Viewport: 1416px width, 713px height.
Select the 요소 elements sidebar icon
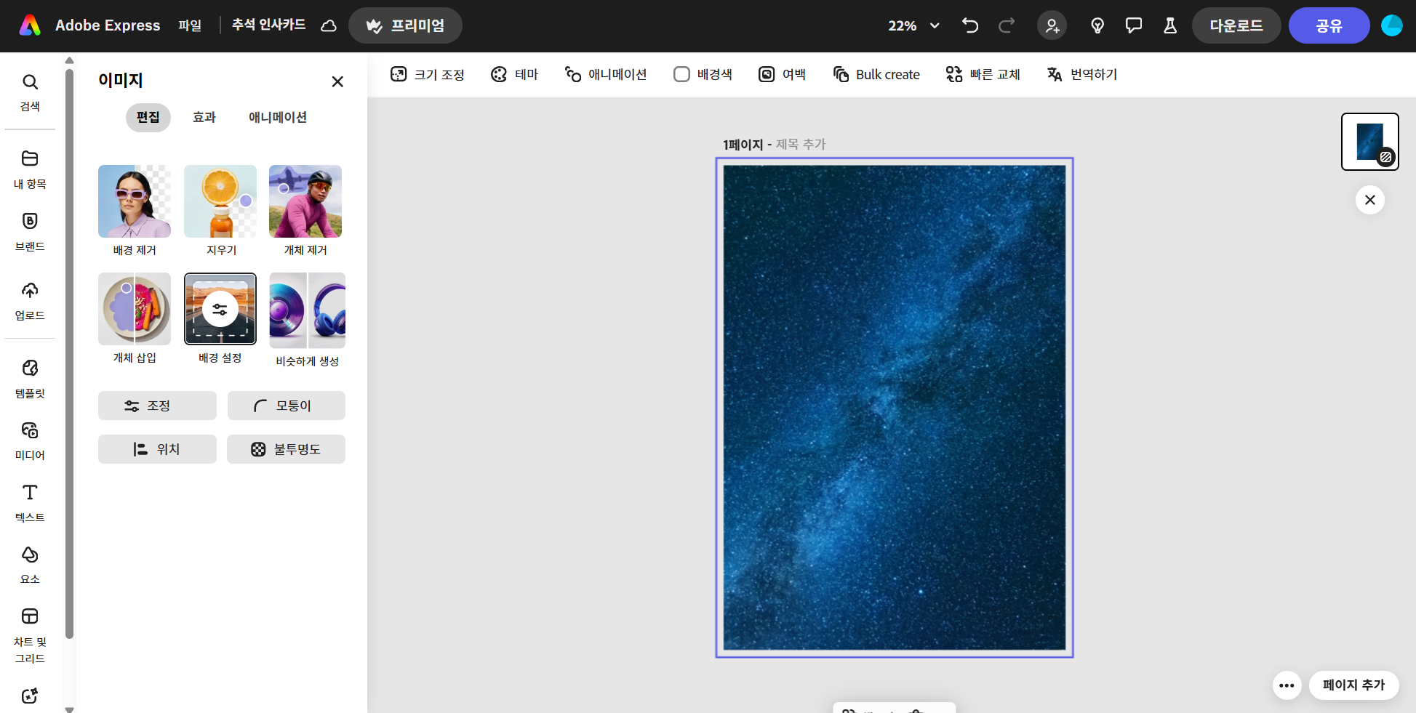pos(30,564)
